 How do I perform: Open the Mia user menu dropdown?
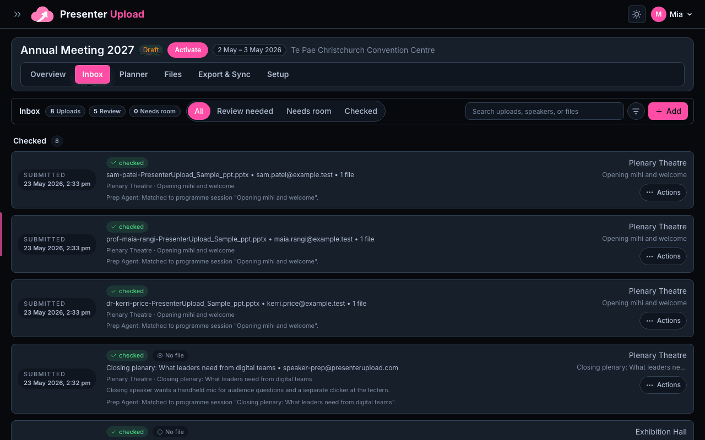point(672,14)
